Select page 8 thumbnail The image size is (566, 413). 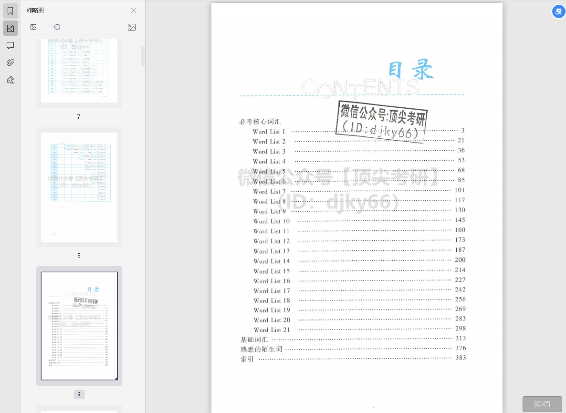[79, 187]
